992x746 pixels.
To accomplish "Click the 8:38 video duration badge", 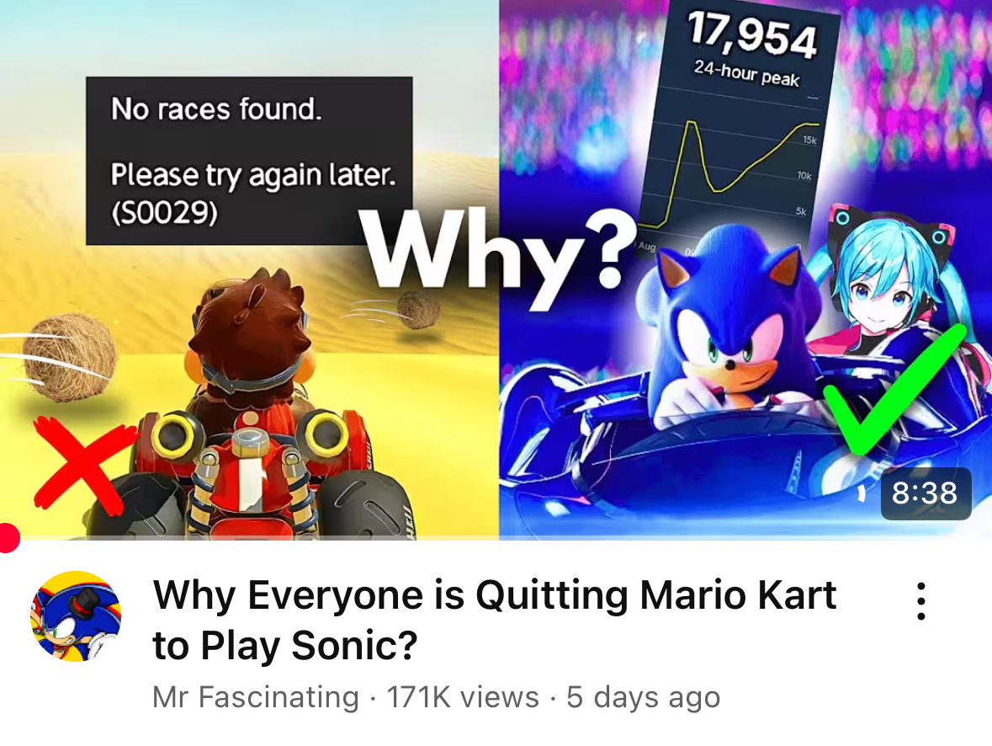I will coord(926,493).
